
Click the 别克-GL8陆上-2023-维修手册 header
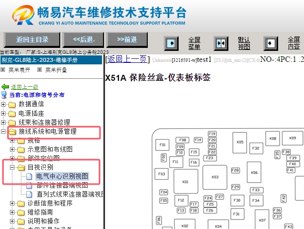coord(51,60)
